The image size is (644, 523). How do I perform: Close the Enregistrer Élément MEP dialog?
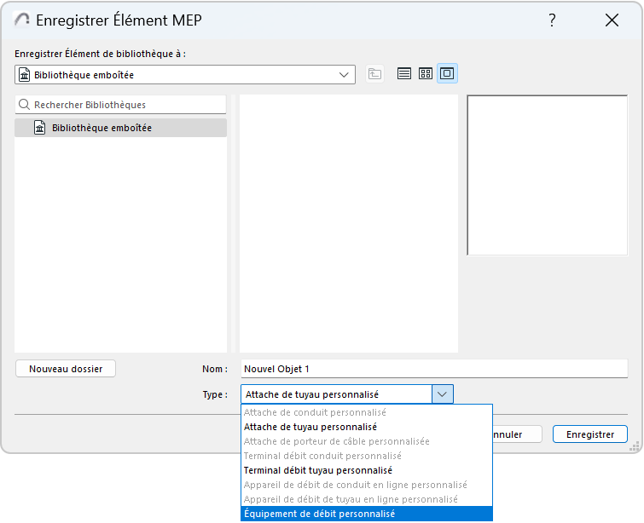[x=612, y=20]
